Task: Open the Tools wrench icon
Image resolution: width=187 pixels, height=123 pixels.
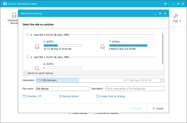Action: [175, 16]
